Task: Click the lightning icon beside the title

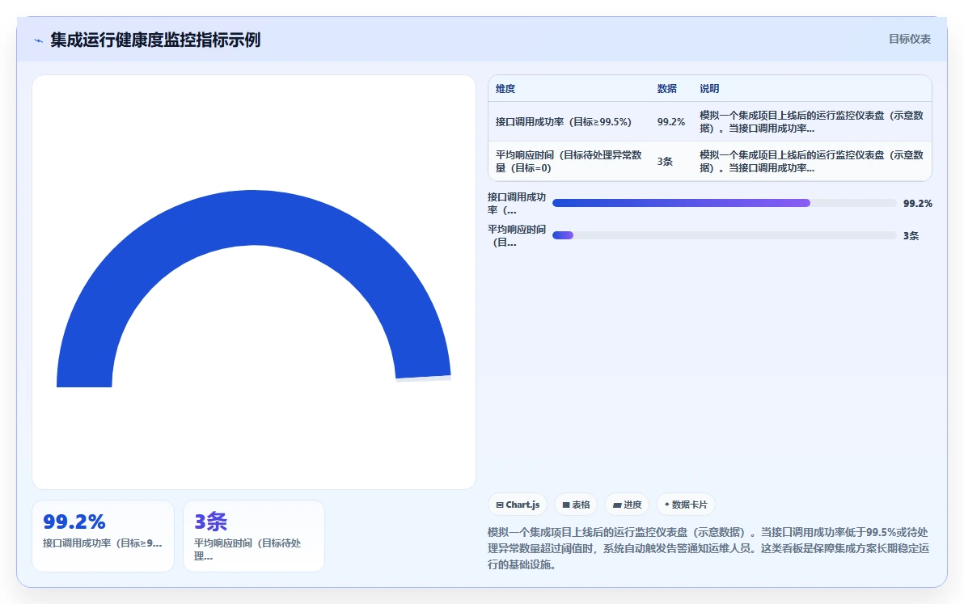Action: tap(38, 40)
